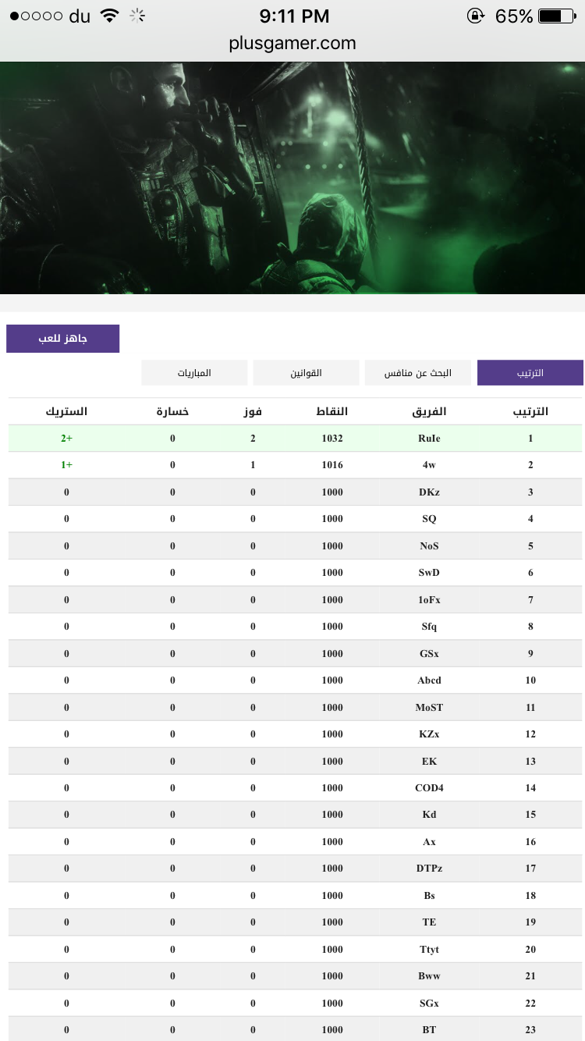Click the purple جاهز للعب button
585x1041 pixels.
tap(63, 339)
